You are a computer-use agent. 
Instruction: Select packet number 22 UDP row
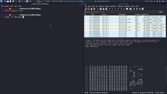[x=125, y=37]
